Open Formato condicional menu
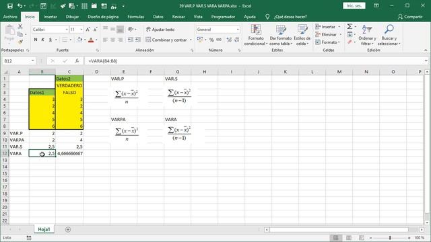The width and height of the screenshot is (431, 242). point(256,35)
